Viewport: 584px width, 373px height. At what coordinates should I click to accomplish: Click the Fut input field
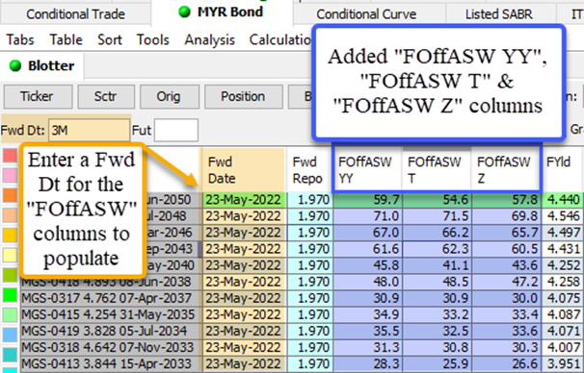tap(175, 131)
